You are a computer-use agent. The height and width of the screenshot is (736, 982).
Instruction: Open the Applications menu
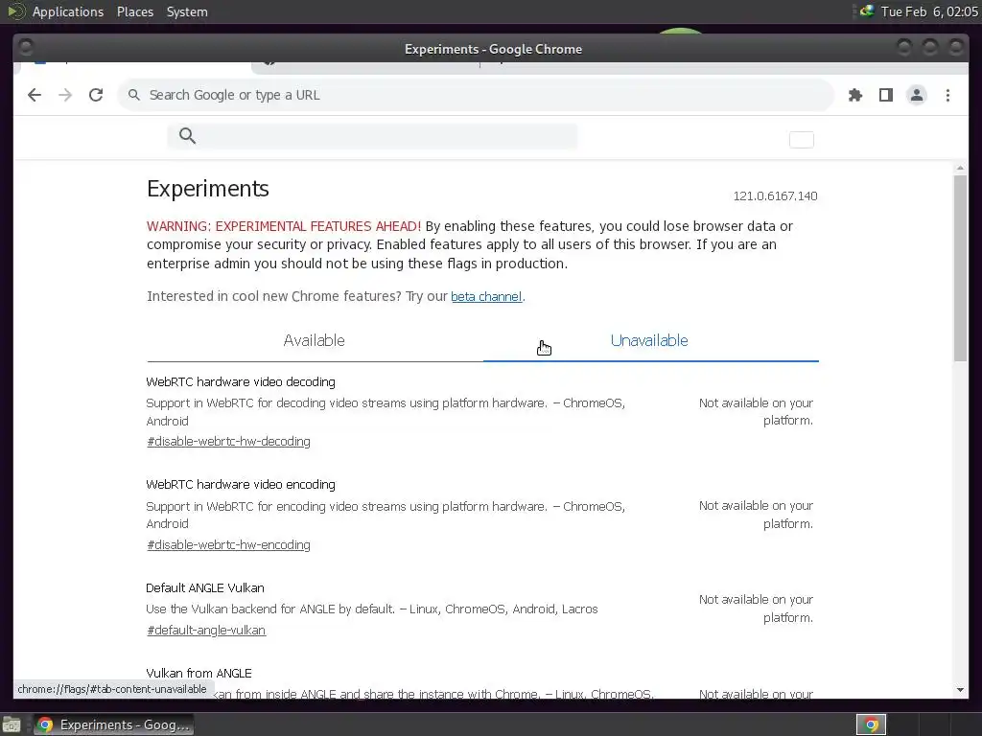click(x=68, y=11)
